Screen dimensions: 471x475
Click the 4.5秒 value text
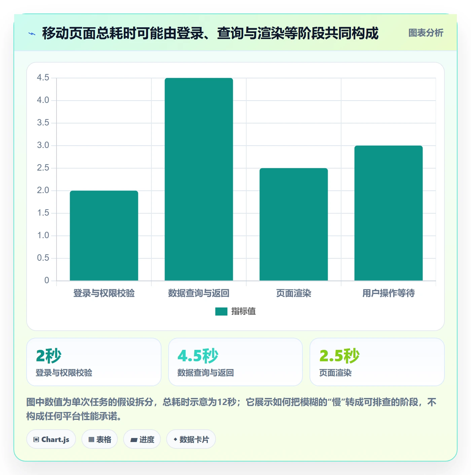pyautogui.click(x=198, y=356)
